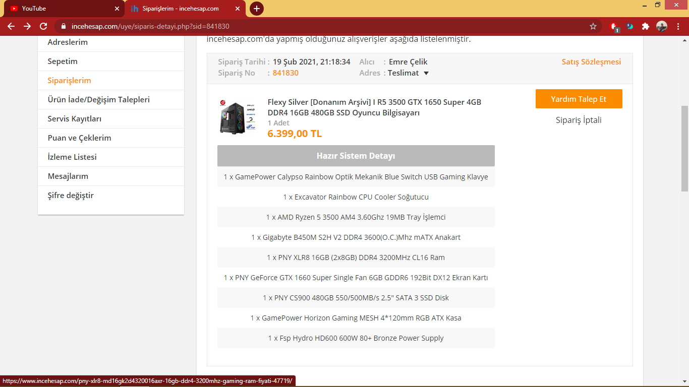Close the Siparişlerim incehesap tab
The image size is (689, 387).
click(238, 9)
